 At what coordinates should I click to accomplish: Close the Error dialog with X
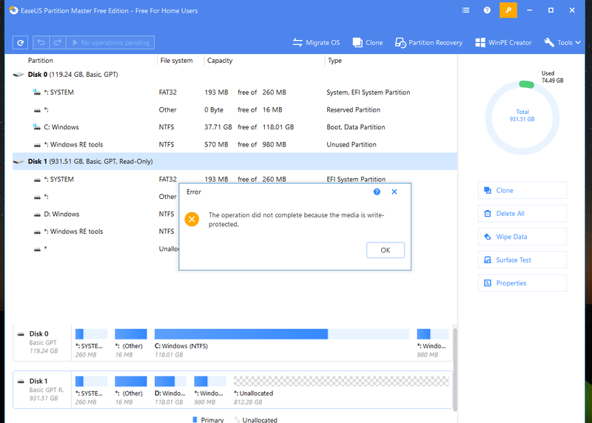394,192
